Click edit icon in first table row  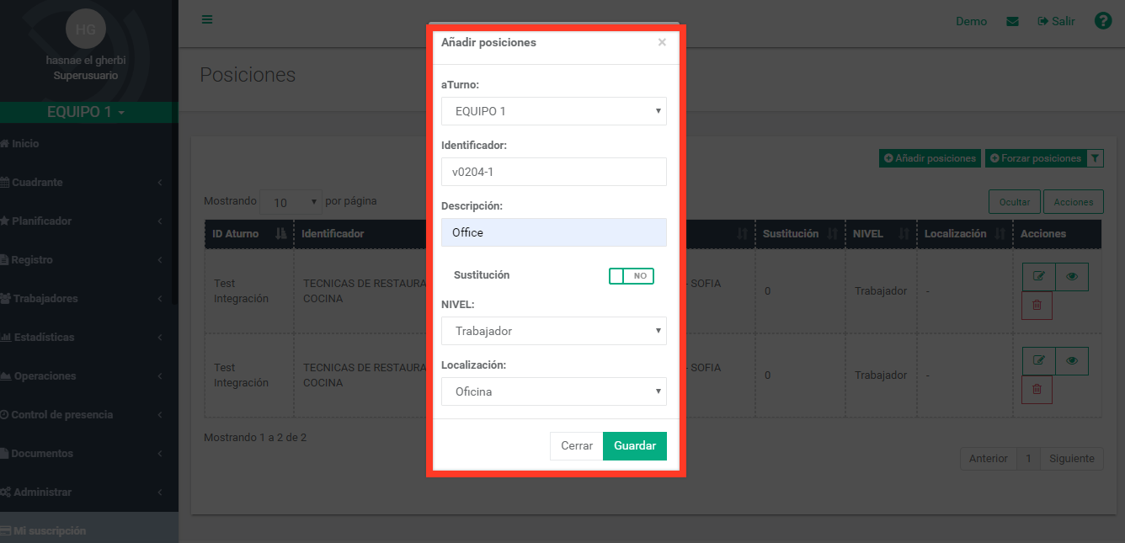tap(1038, 277)
